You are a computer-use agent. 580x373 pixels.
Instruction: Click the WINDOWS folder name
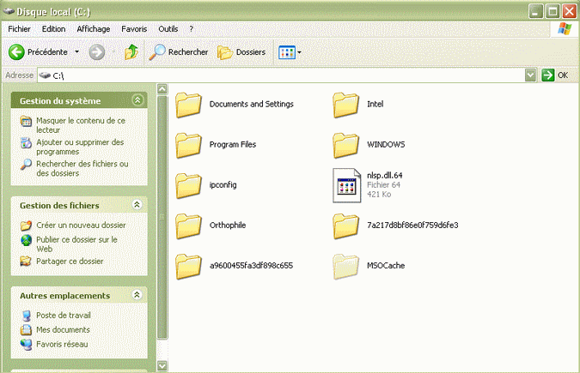click(386, 144)
